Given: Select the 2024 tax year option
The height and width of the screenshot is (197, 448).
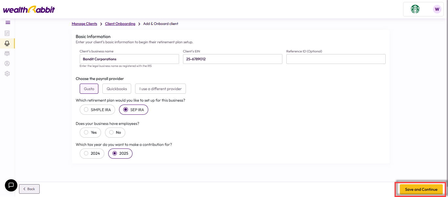Looking at the screenshot, I should pyautogui.click(x=92, y=153).
